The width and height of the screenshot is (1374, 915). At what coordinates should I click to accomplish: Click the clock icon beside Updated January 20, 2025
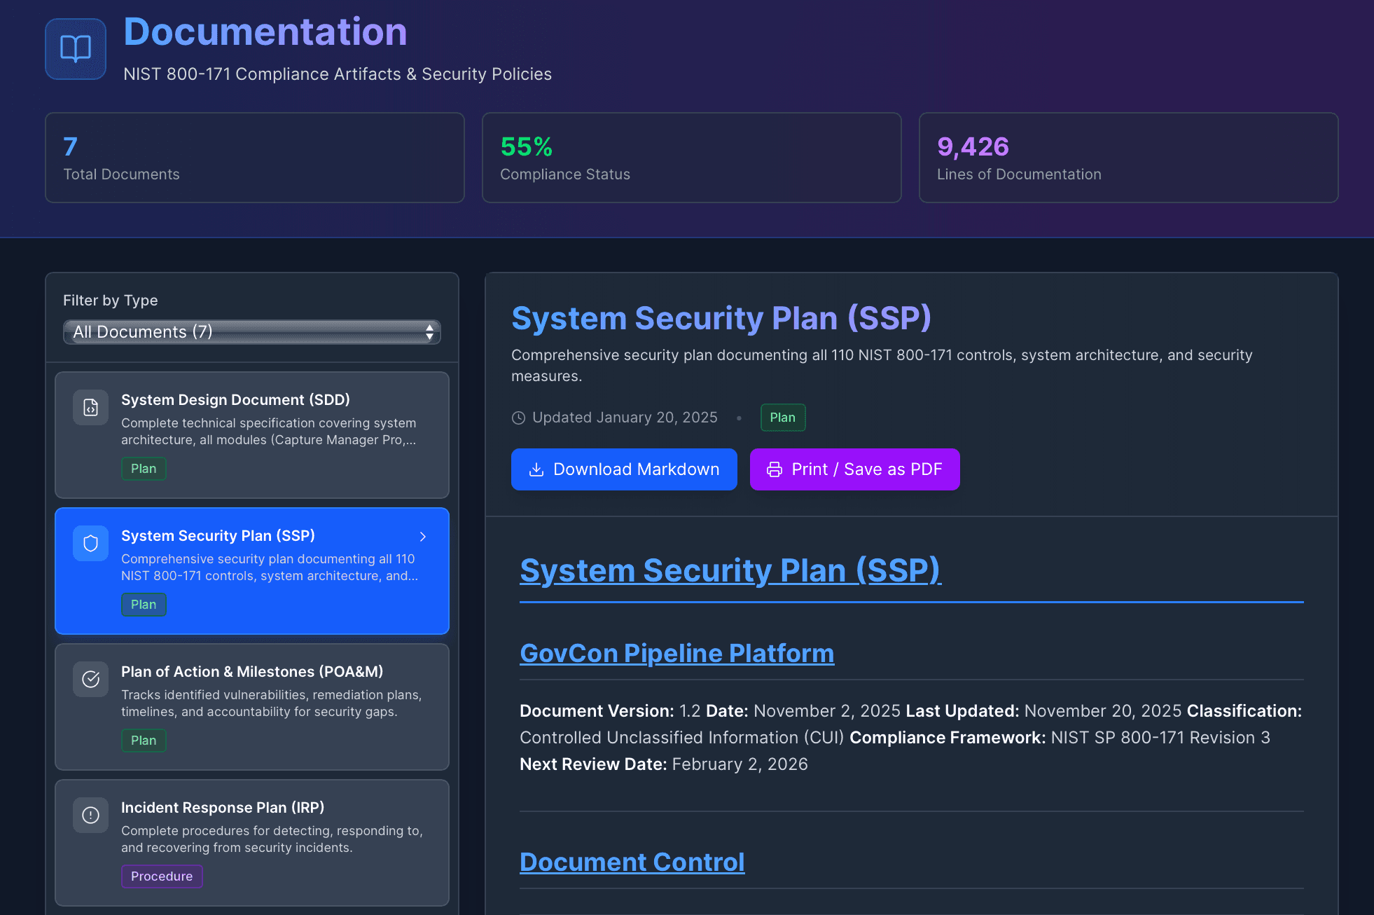click(518, 417)
